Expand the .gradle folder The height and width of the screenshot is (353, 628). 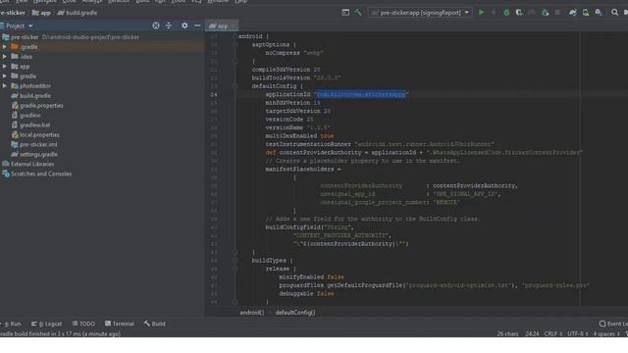tap(5, 47)
